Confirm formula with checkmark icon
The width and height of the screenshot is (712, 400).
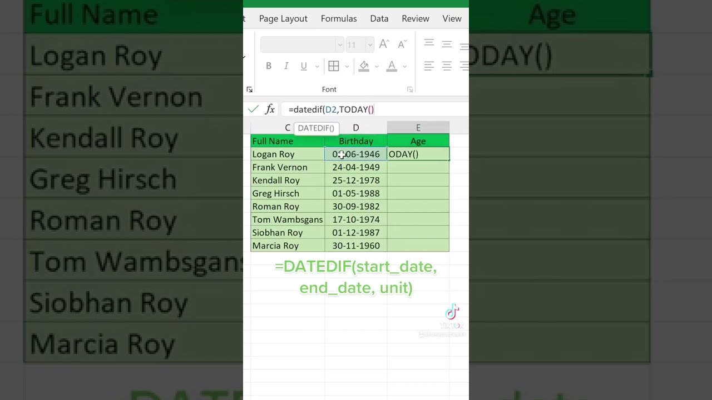[x=253, y=109]
